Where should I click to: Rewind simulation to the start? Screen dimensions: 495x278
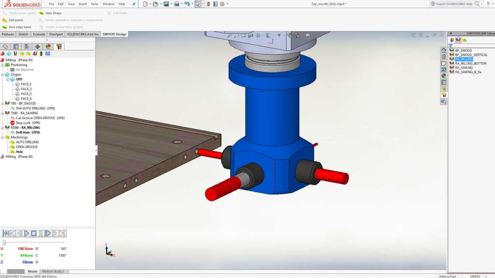[6, 233]
